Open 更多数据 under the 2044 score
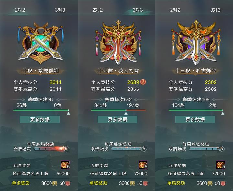This screenshot has width=233, height=191. (x=40, y=120)
